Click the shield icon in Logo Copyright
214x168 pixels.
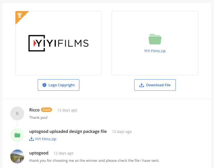44,85
